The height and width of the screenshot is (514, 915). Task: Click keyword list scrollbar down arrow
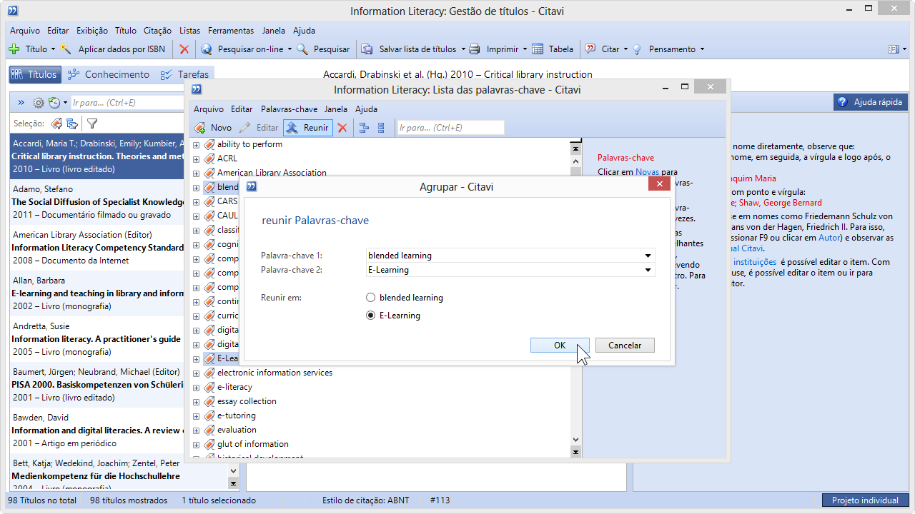pos(575,440)
